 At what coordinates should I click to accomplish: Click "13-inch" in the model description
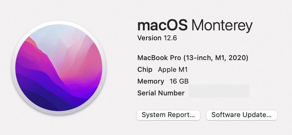click(x=198, y=58)
